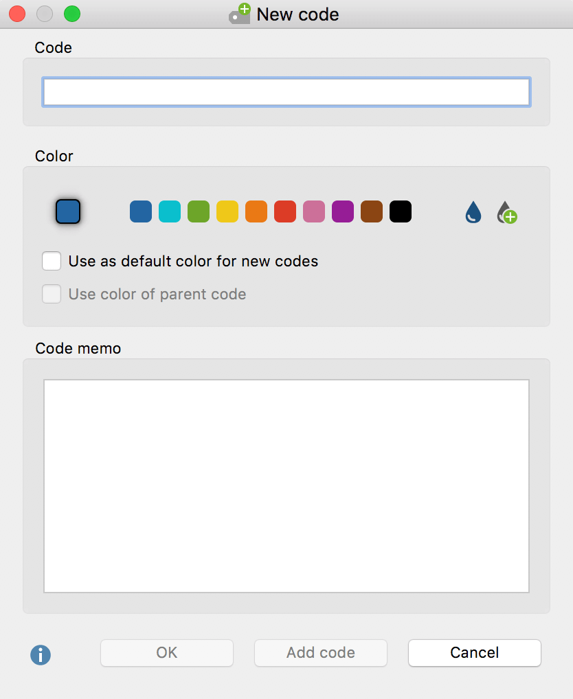Click inside the Code memo text area
The height and width of the screenshot is (699, 573).
286,486
